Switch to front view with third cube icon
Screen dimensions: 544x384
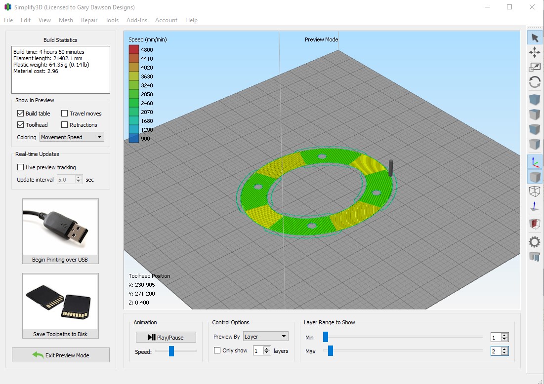(535, 129)
